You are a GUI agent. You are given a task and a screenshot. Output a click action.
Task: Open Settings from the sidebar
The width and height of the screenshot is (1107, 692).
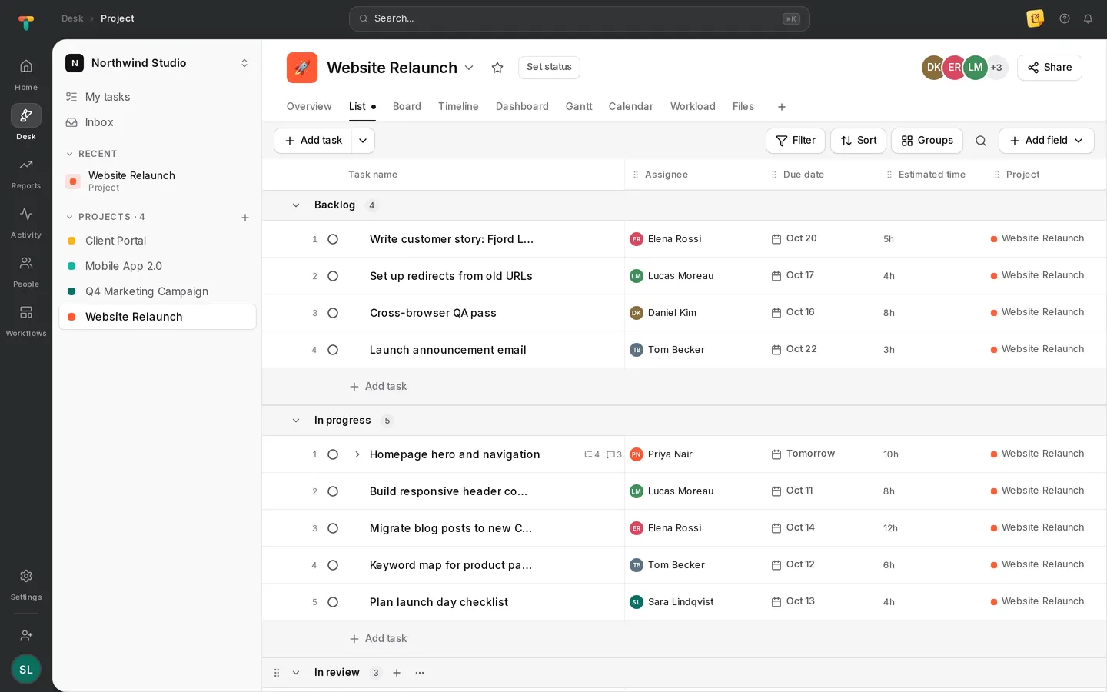(26, 584)
